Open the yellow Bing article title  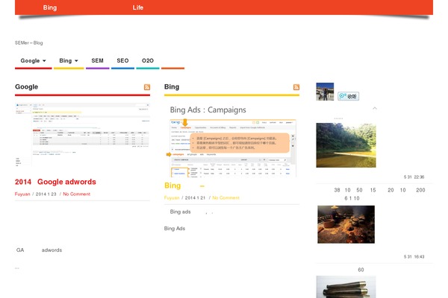(184, 186)
